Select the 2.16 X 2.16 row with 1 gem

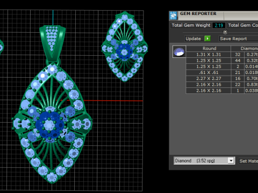coord(222,91)
